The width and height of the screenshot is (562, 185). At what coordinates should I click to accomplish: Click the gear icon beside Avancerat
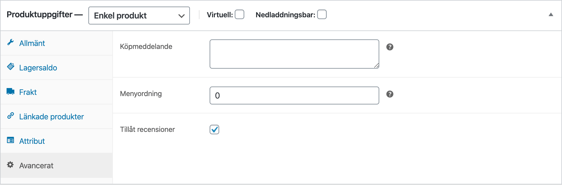(x=10, y=165)
